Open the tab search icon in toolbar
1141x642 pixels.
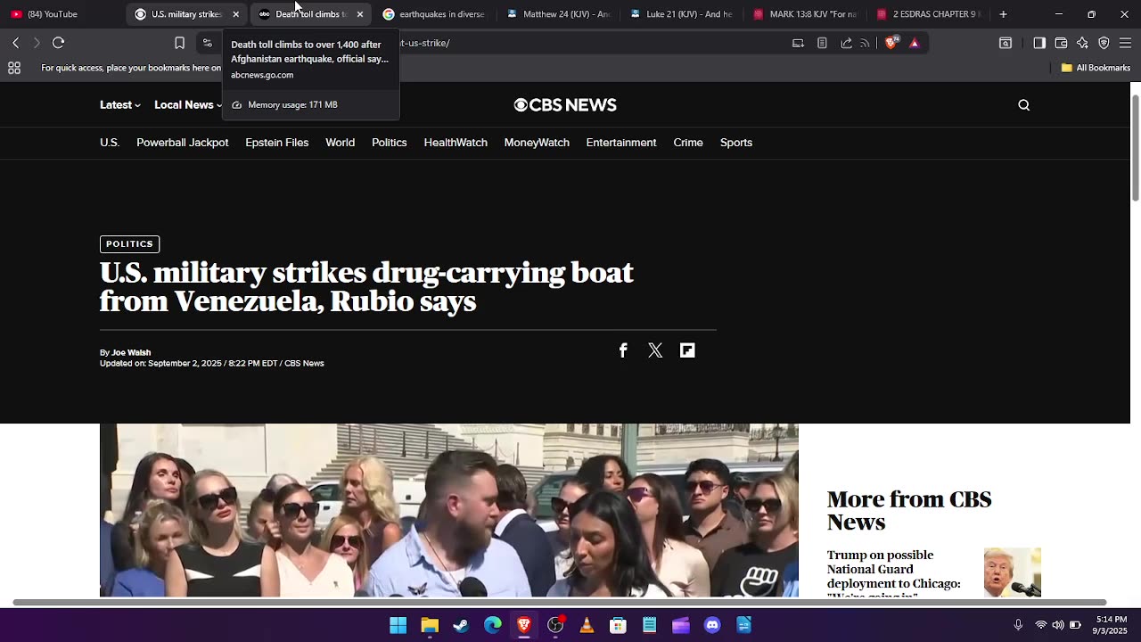(x=1006, y=43)
